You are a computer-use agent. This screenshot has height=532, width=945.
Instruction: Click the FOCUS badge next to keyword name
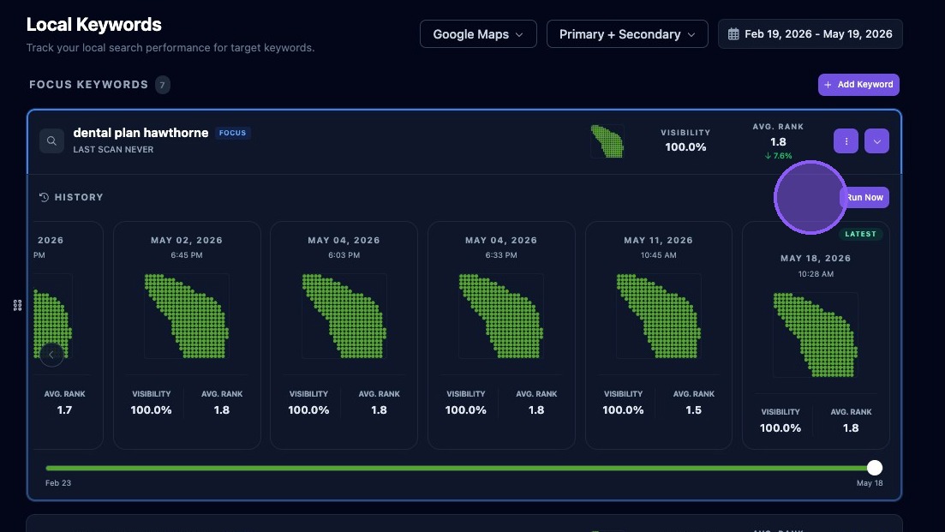(233, 133)
